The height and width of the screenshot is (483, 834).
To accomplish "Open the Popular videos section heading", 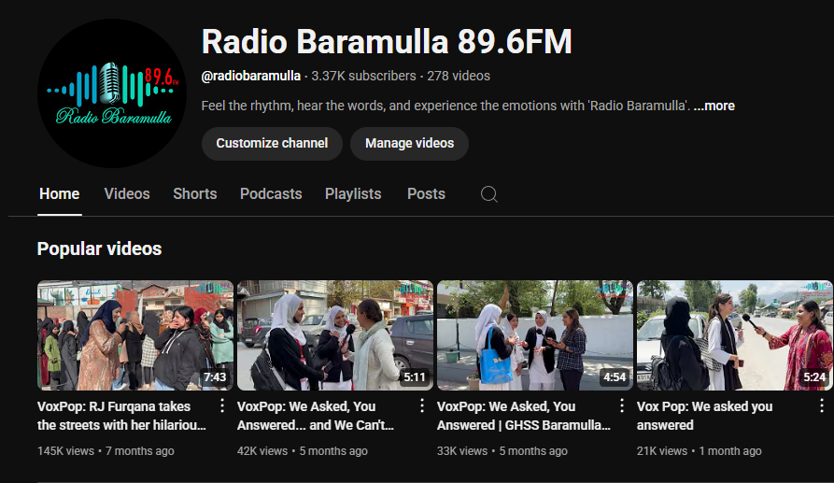I will pos(99,249).
